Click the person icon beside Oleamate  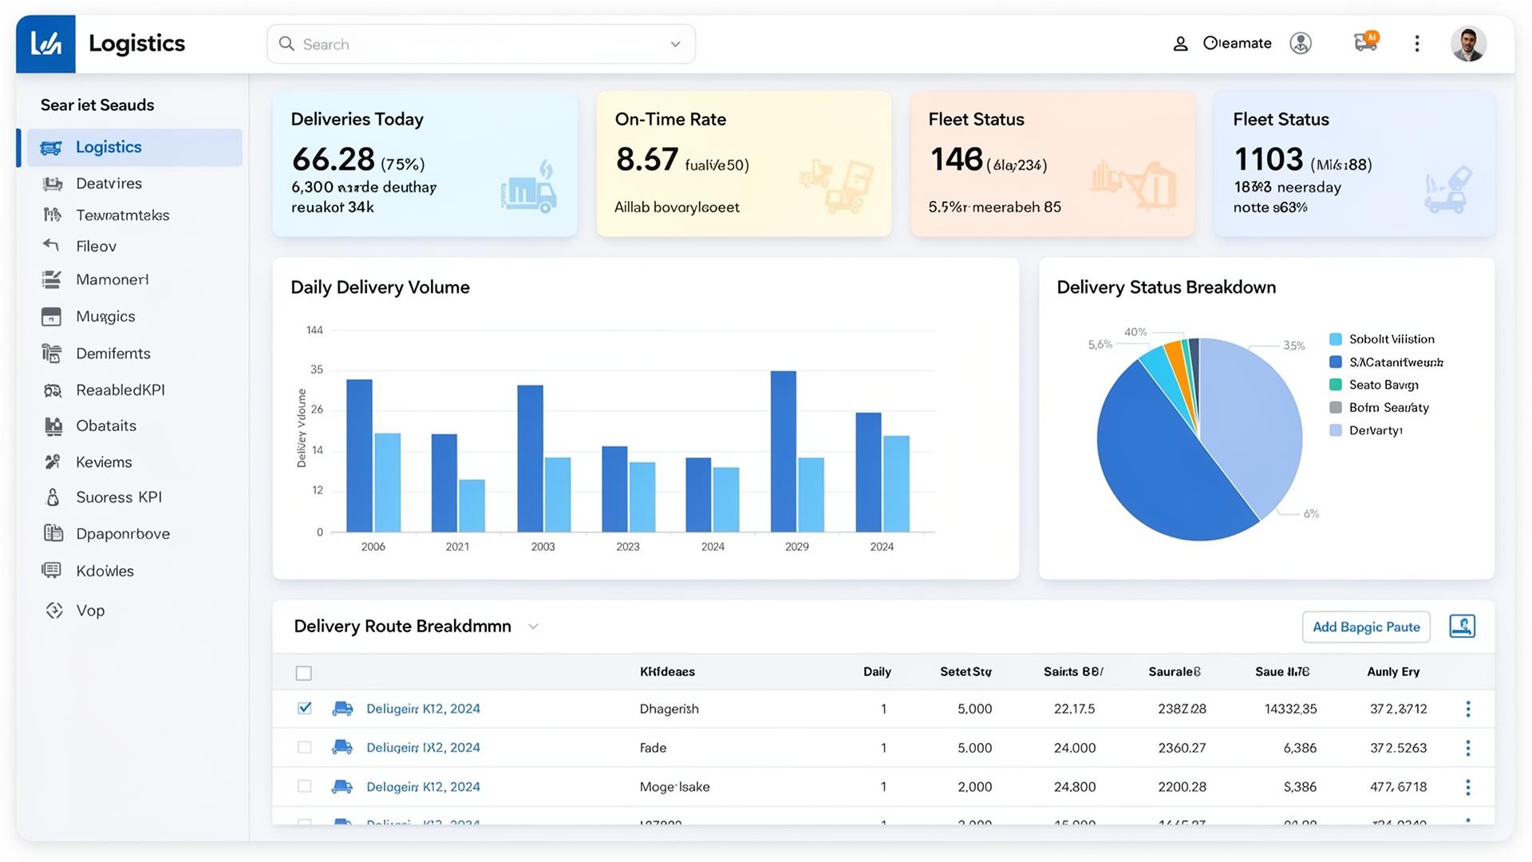click(x=1180, y=44)
